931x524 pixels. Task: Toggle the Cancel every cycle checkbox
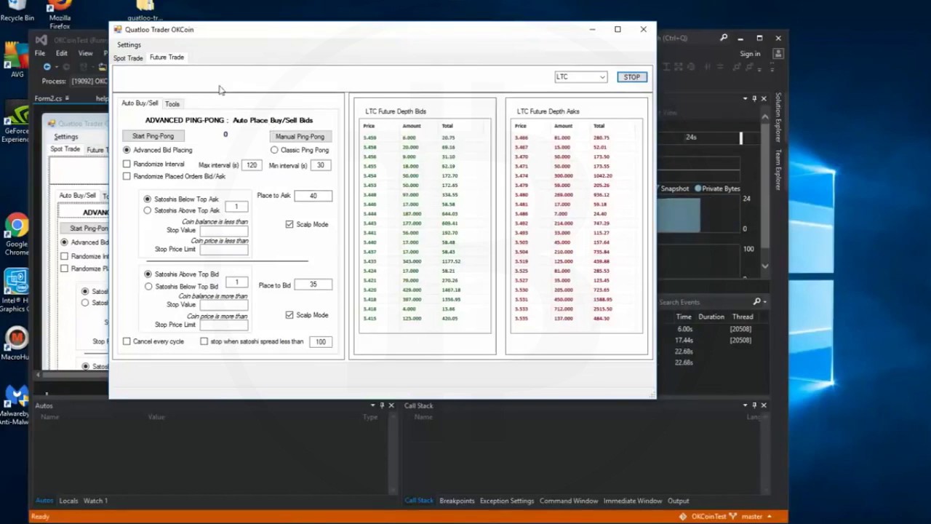tap(127, 341)
